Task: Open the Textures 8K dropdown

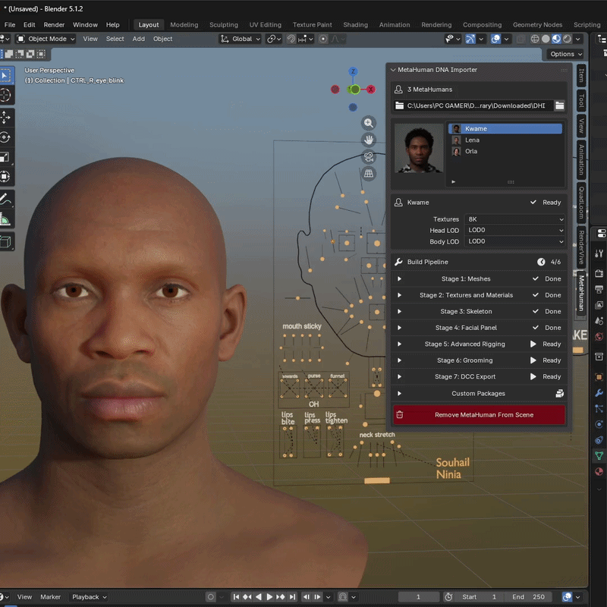Action: click(x=515, y=219)
